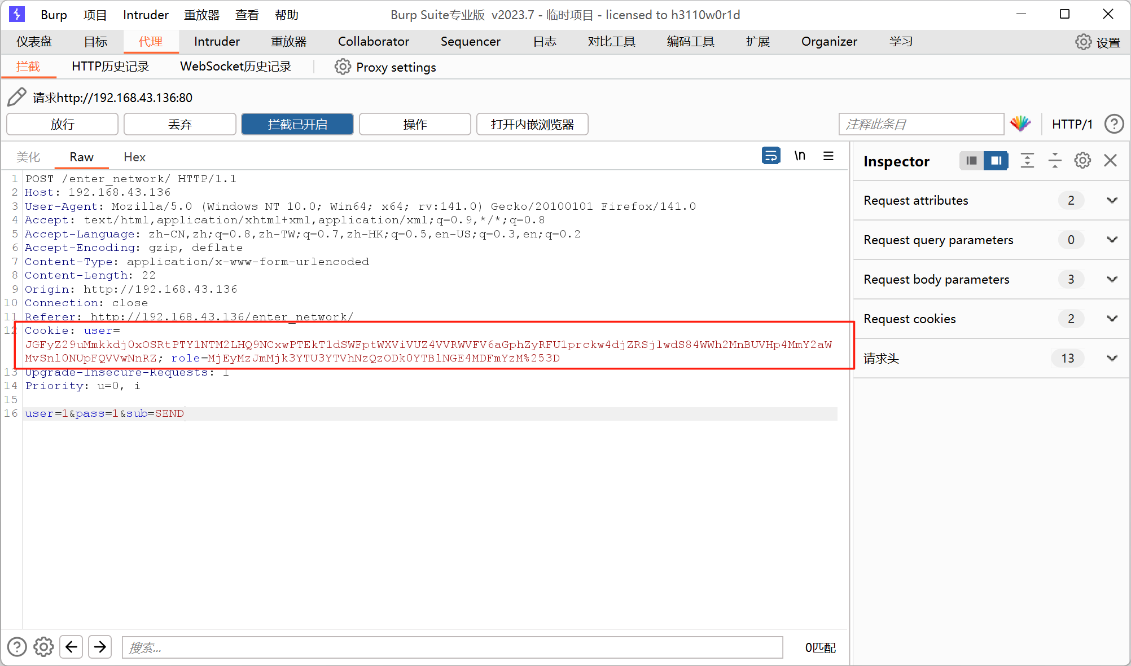Open Inspector settings gear icon
Viewport: 1131px width, 666px height.
(x=1082, y=161)
